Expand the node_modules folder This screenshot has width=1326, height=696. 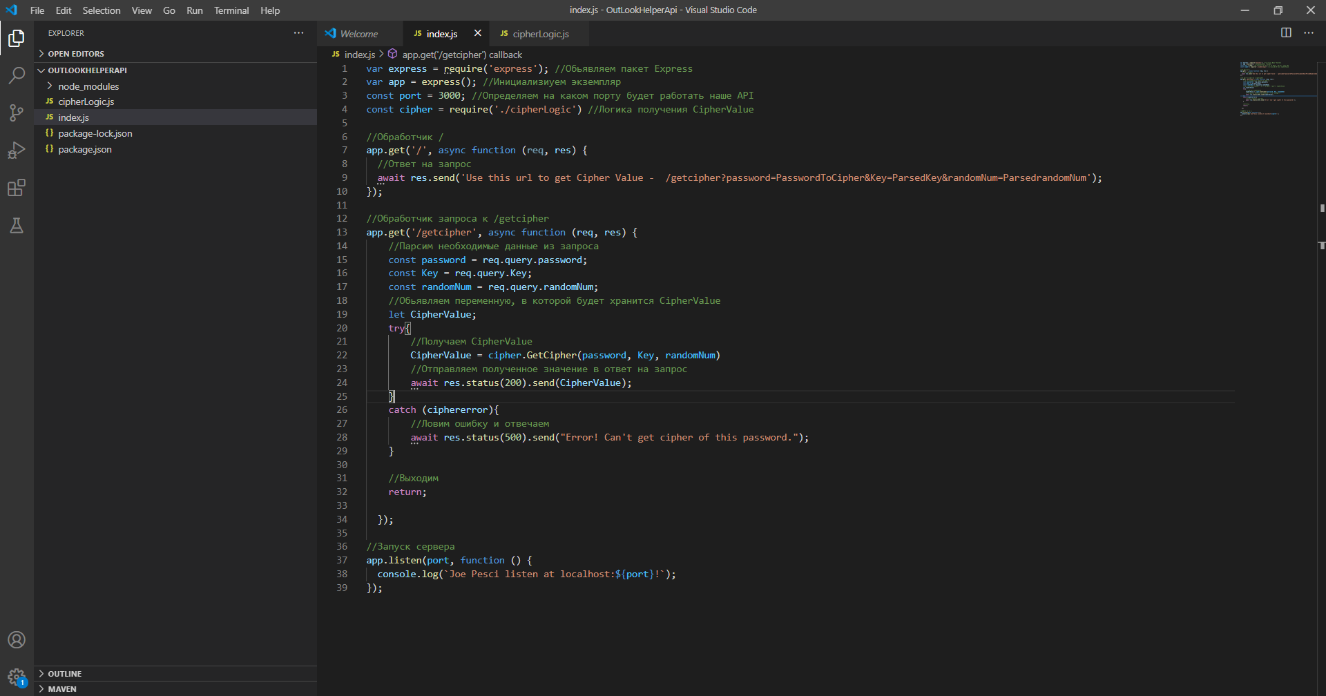point(88,86)
